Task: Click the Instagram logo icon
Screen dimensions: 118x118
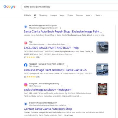Action: point(26,85)
